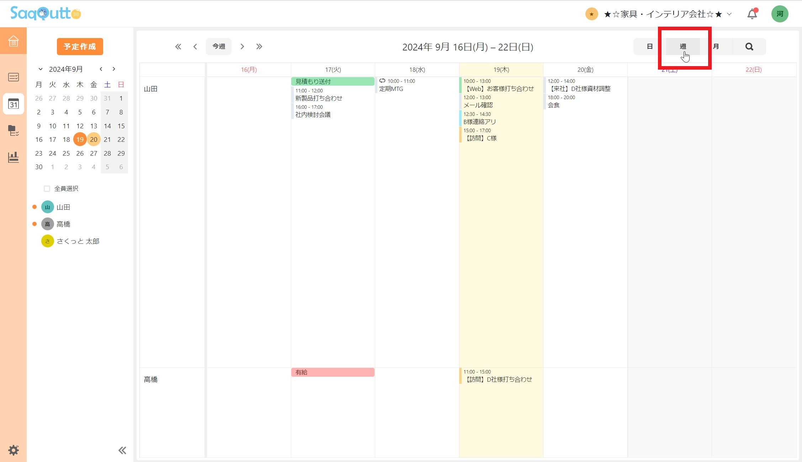Click the folder checklist sidebar icon

pos(14,130)
